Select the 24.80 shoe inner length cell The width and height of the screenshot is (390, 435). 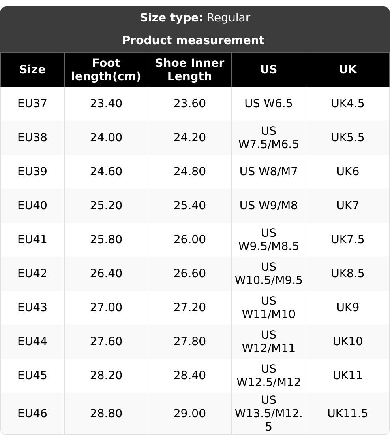[190, 172]
